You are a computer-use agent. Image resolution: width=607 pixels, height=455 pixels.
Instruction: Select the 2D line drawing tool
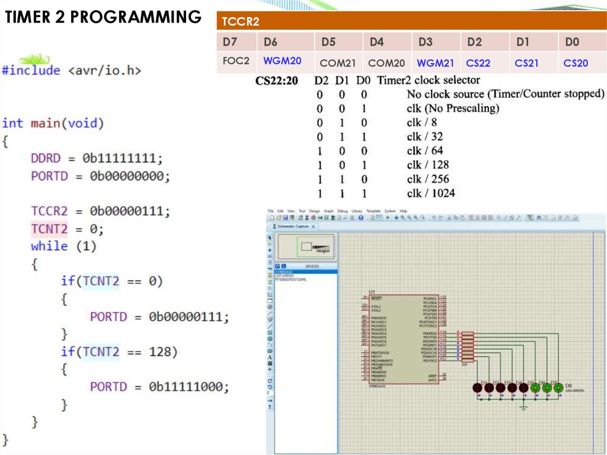(270, 326)
